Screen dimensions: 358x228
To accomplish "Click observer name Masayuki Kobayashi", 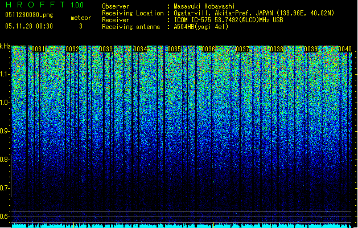I will point(204,6).
